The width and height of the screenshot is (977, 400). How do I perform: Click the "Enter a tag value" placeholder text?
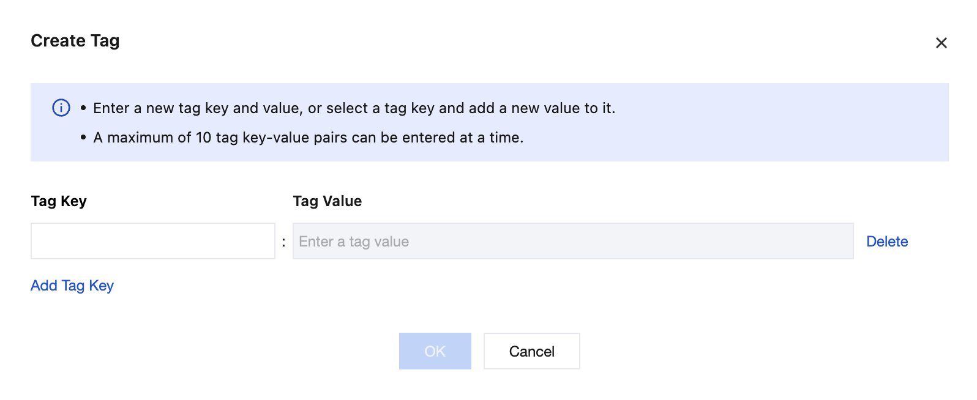354,242
